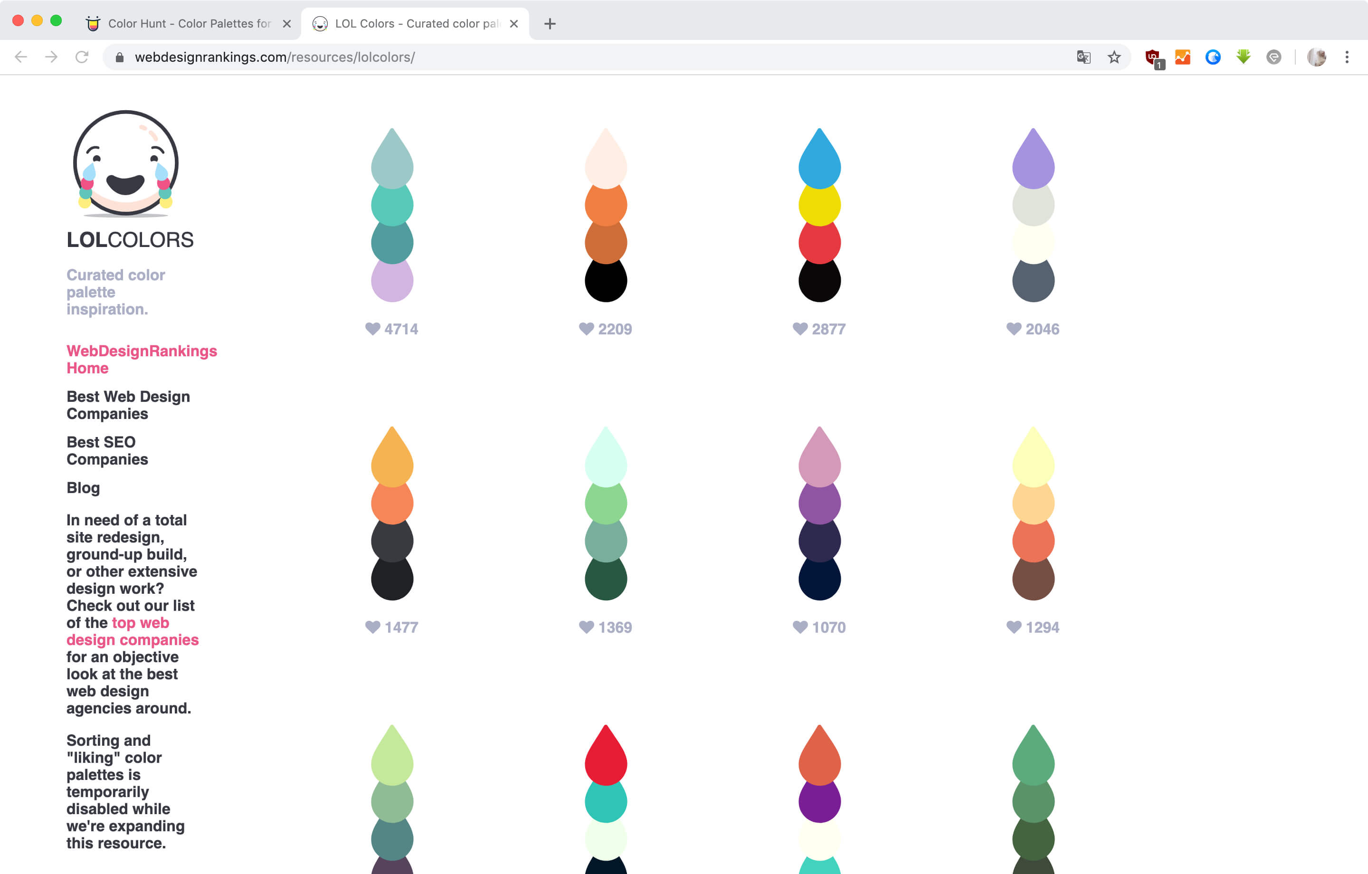Open the user profile avatar
This screenshot has height=874, width=1368.
[x=1316, y=57]
